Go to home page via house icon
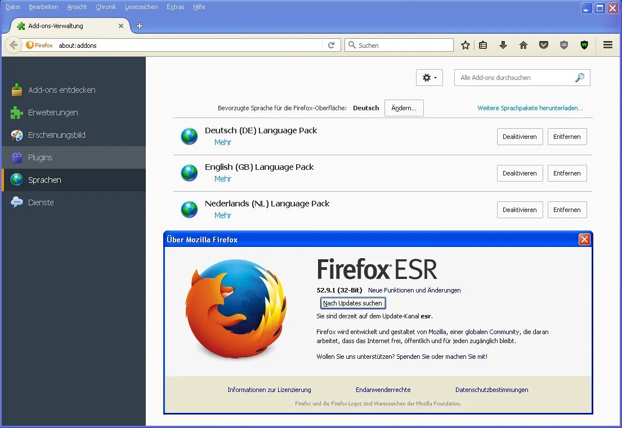Screen dimensions: 622x428 (523, 45)
